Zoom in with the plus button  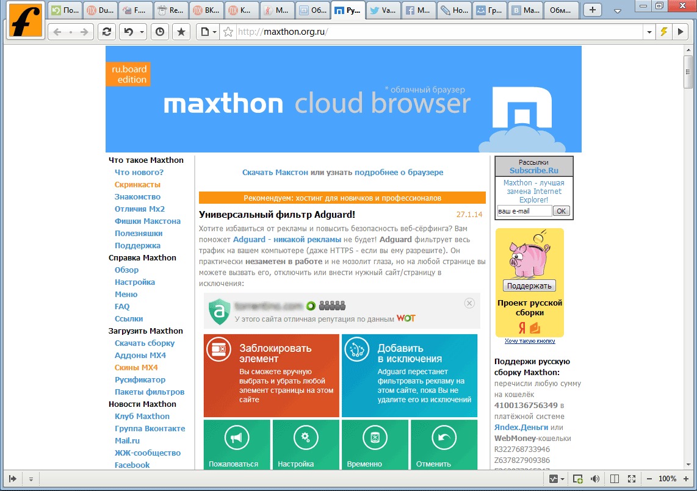[x=686, y=479]
